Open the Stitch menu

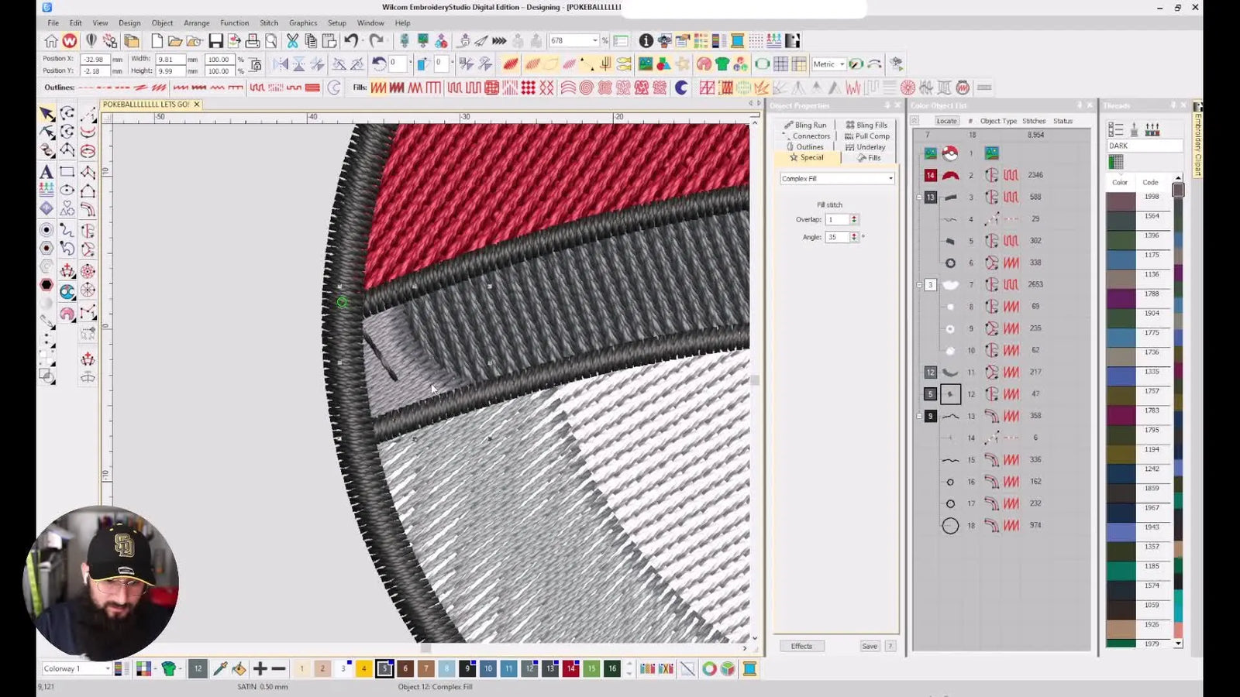tap(269, 23)
